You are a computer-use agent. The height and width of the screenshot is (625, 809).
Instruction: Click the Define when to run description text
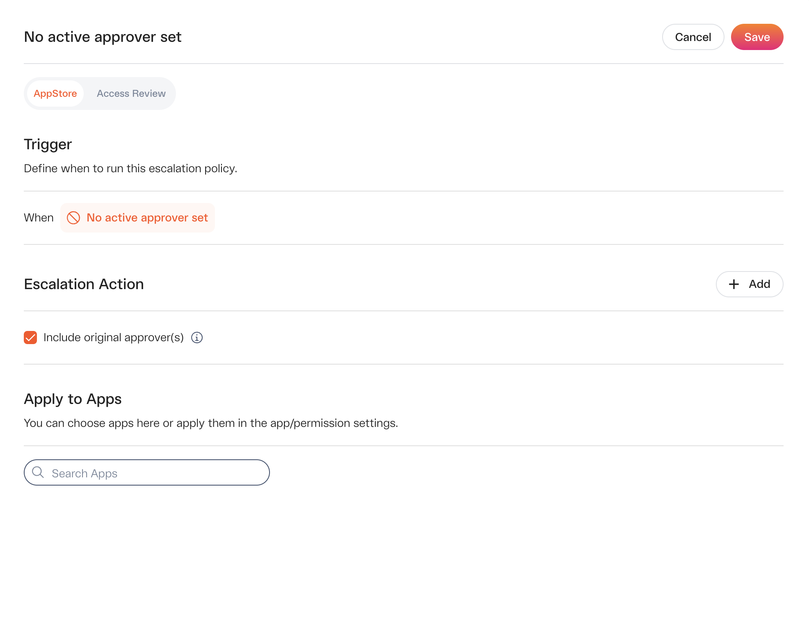point(130,169)
